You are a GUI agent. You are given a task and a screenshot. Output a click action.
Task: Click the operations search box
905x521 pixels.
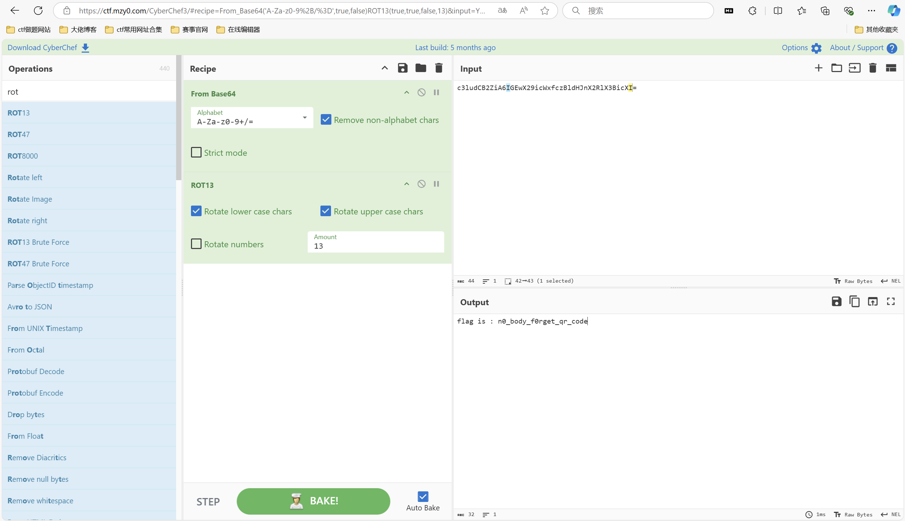tap(89, 91)
